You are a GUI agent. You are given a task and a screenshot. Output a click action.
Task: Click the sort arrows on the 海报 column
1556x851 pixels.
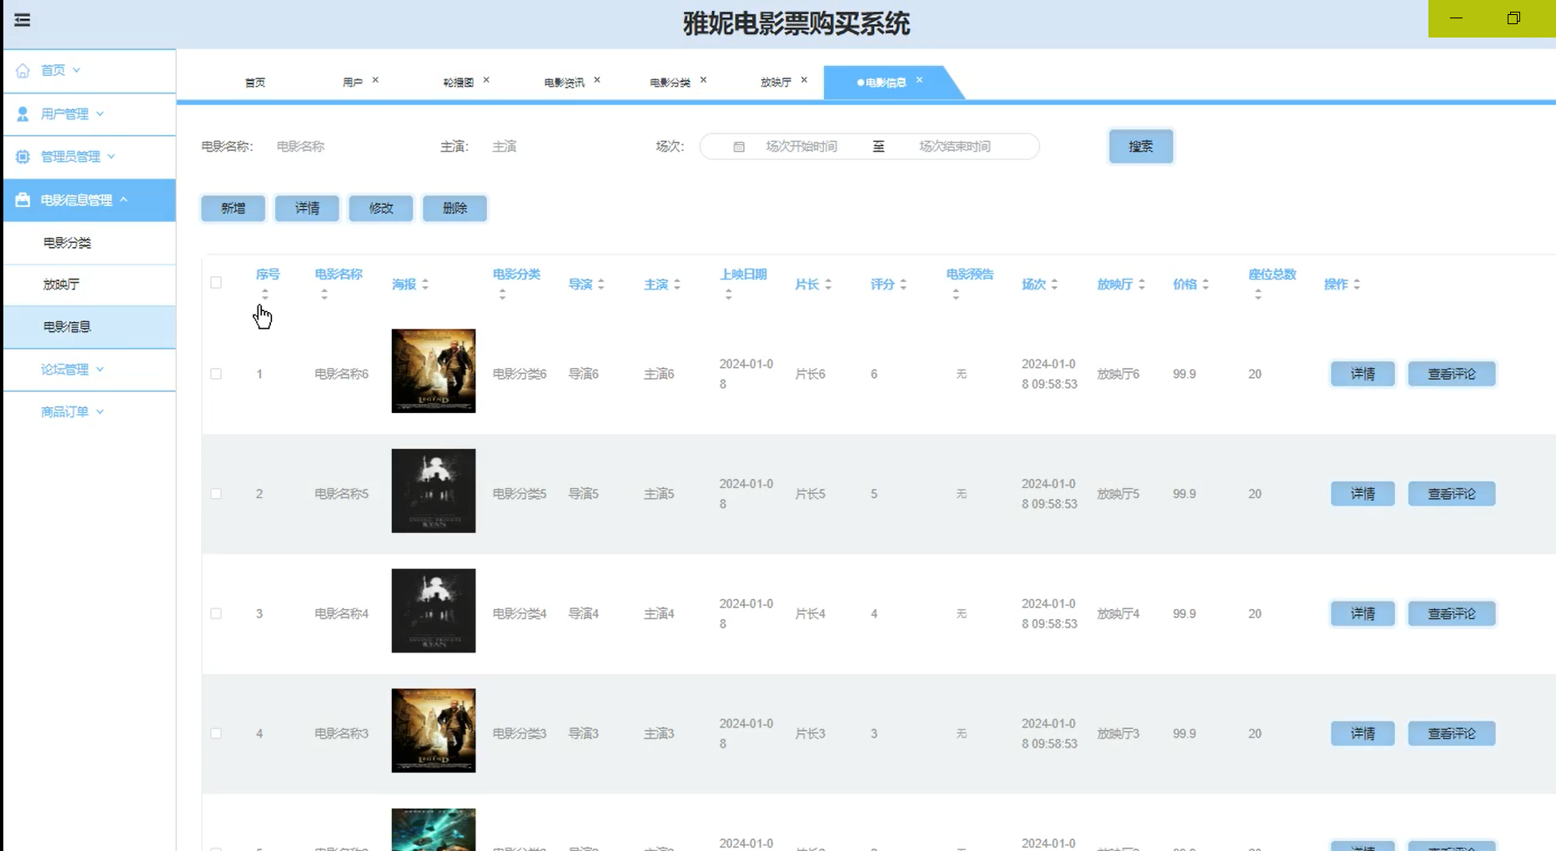tap(425, 285)
